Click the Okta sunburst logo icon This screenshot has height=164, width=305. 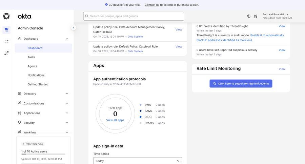pos(6,16)
